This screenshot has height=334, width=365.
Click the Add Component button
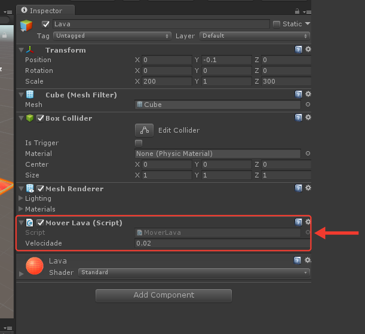tap(164, 295)
